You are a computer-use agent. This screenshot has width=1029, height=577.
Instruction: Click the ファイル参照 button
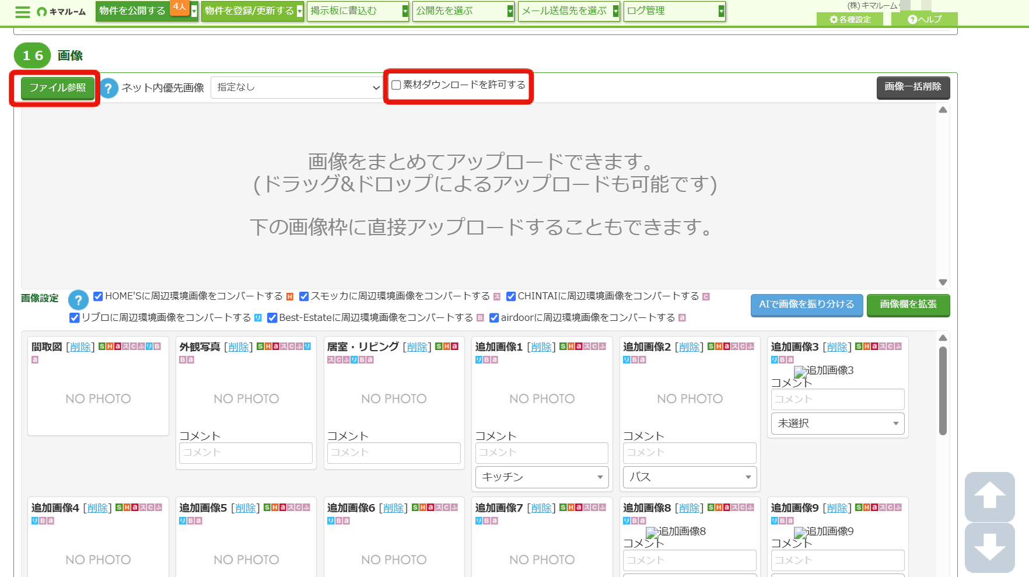click(57, 88)
